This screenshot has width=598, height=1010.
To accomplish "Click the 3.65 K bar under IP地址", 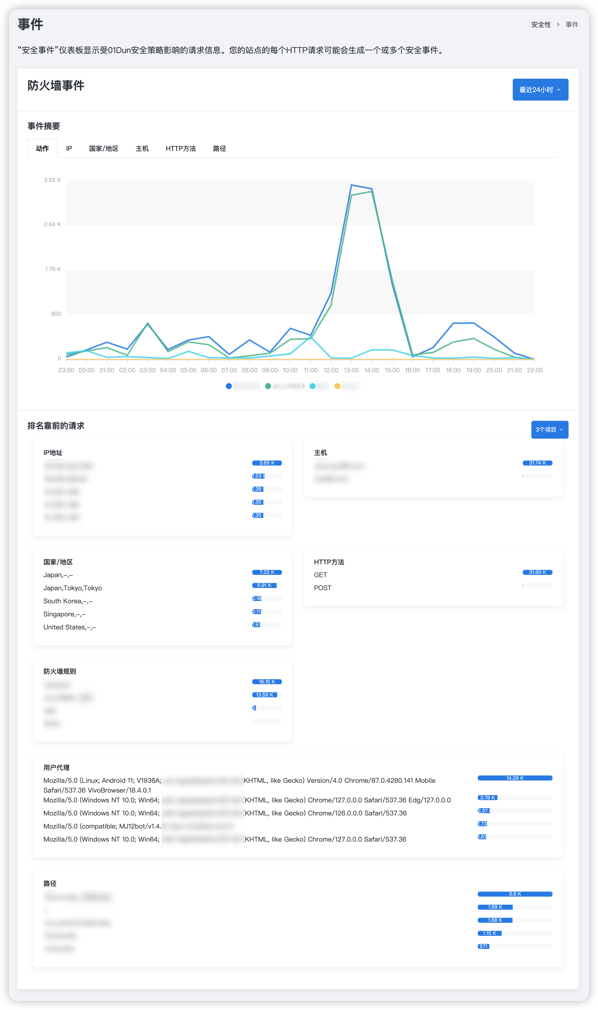I will coord(267,463).
